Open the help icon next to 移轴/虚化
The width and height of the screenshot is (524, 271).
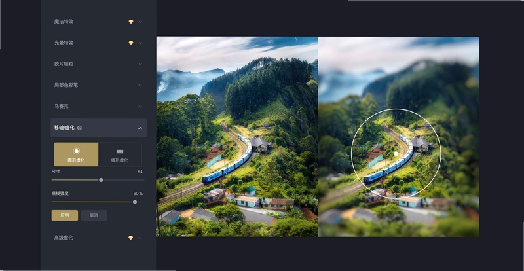(x=79, y=128)
